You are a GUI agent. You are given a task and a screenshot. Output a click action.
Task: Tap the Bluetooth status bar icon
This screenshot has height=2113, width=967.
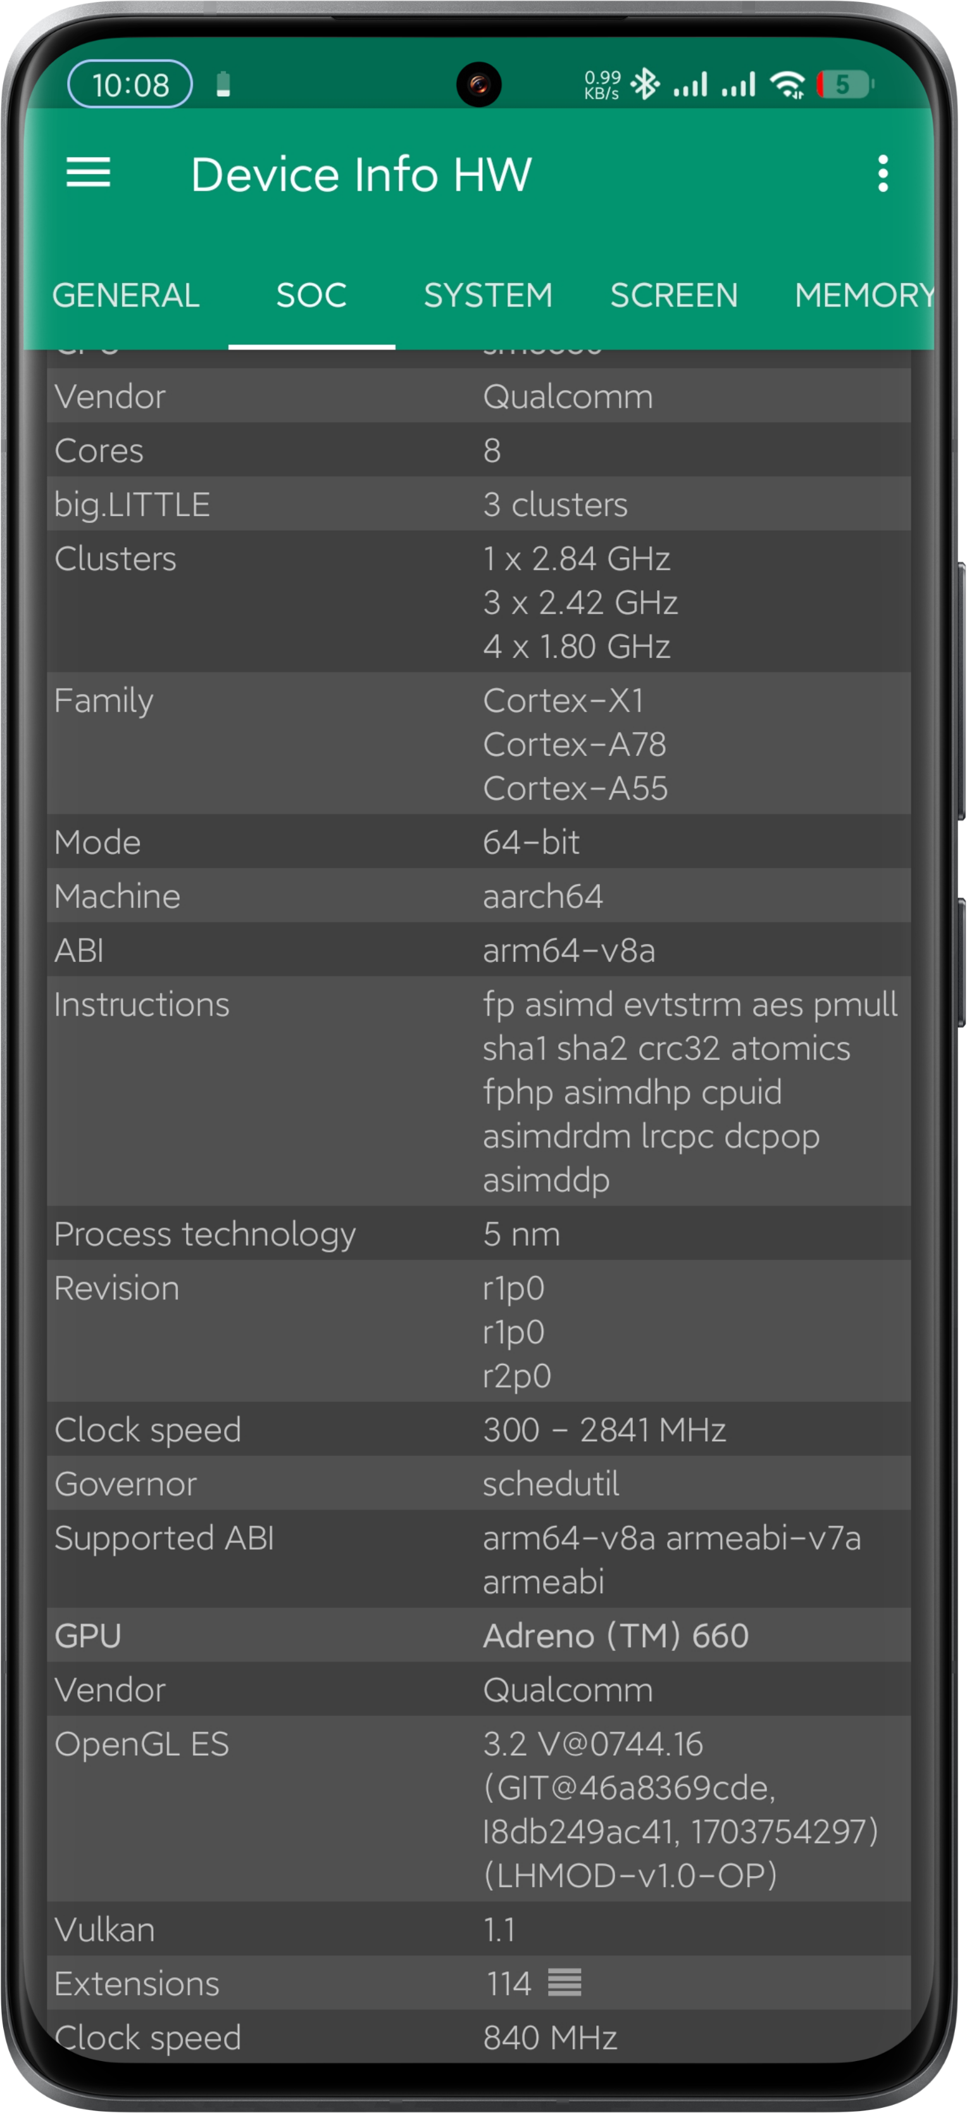pyautogui.click(x=647, y=84)
